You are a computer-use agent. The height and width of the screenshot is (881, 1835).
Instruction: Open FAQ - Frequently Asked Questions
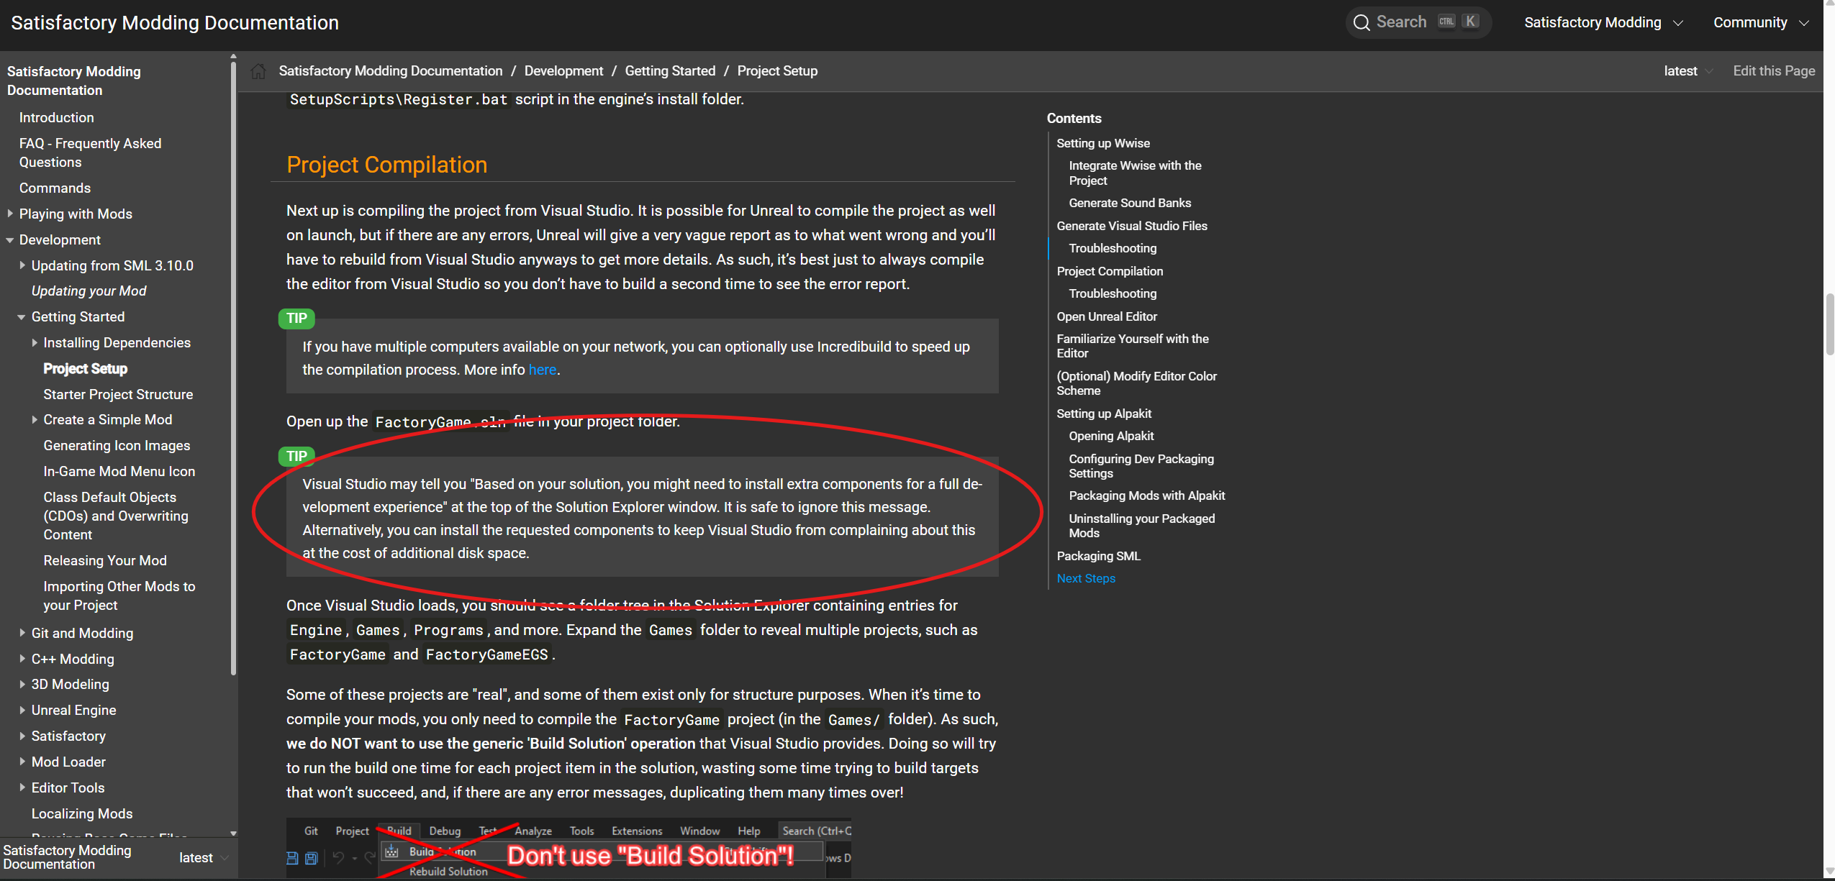90,152
